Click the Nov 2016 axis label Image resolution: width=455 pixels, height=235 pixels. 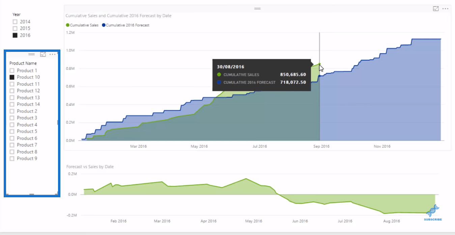coord(382,146)
